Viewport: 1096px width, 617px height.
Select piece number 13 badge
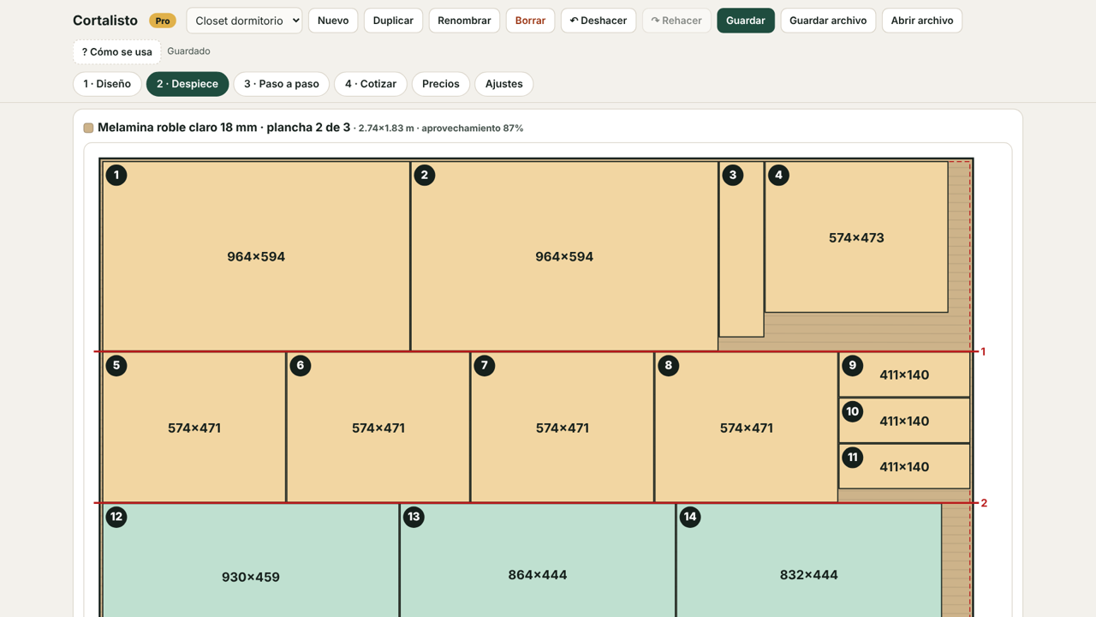[414, 517]
